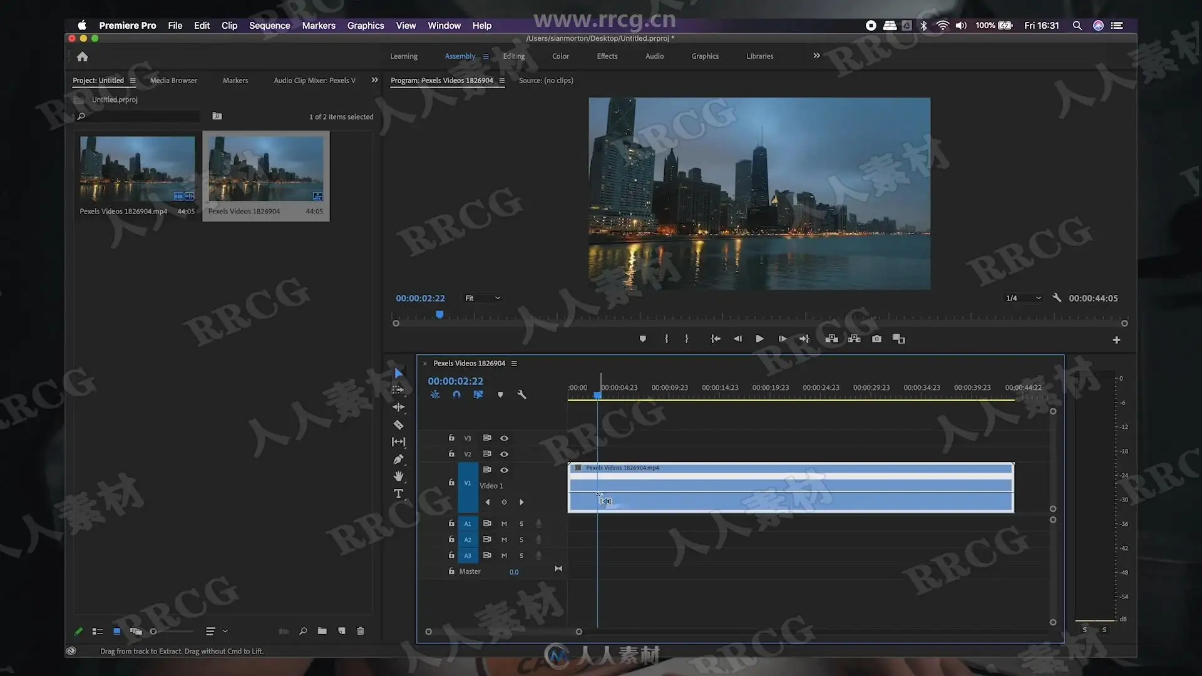Viewport: 1202px width, 676px height.
Task: Open timeline wrench display settings
Action: (x=521, y=394)
